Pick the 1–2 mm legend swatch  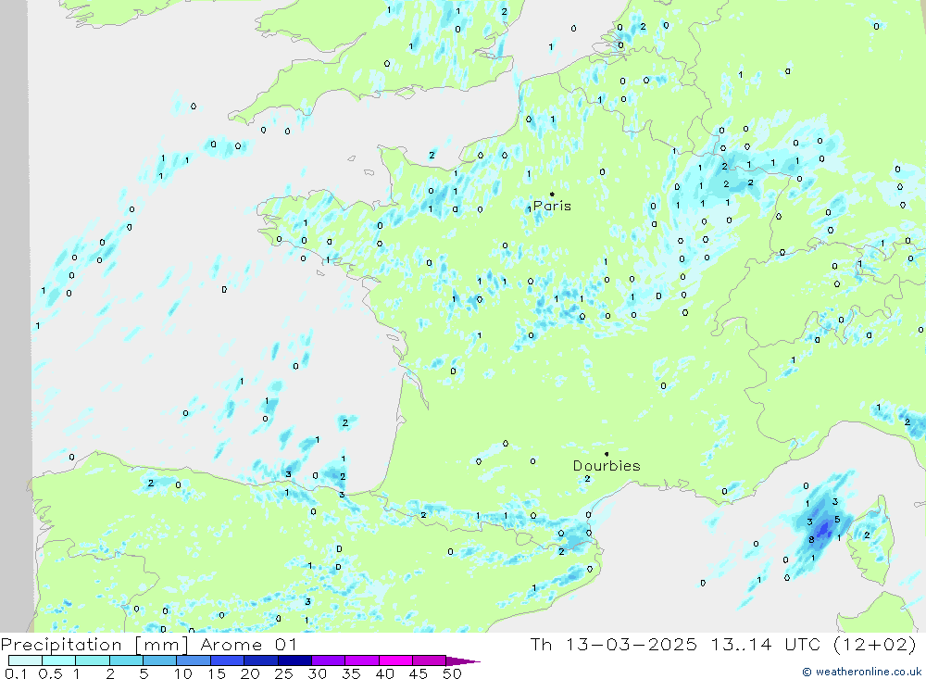(x=93, y=660)
